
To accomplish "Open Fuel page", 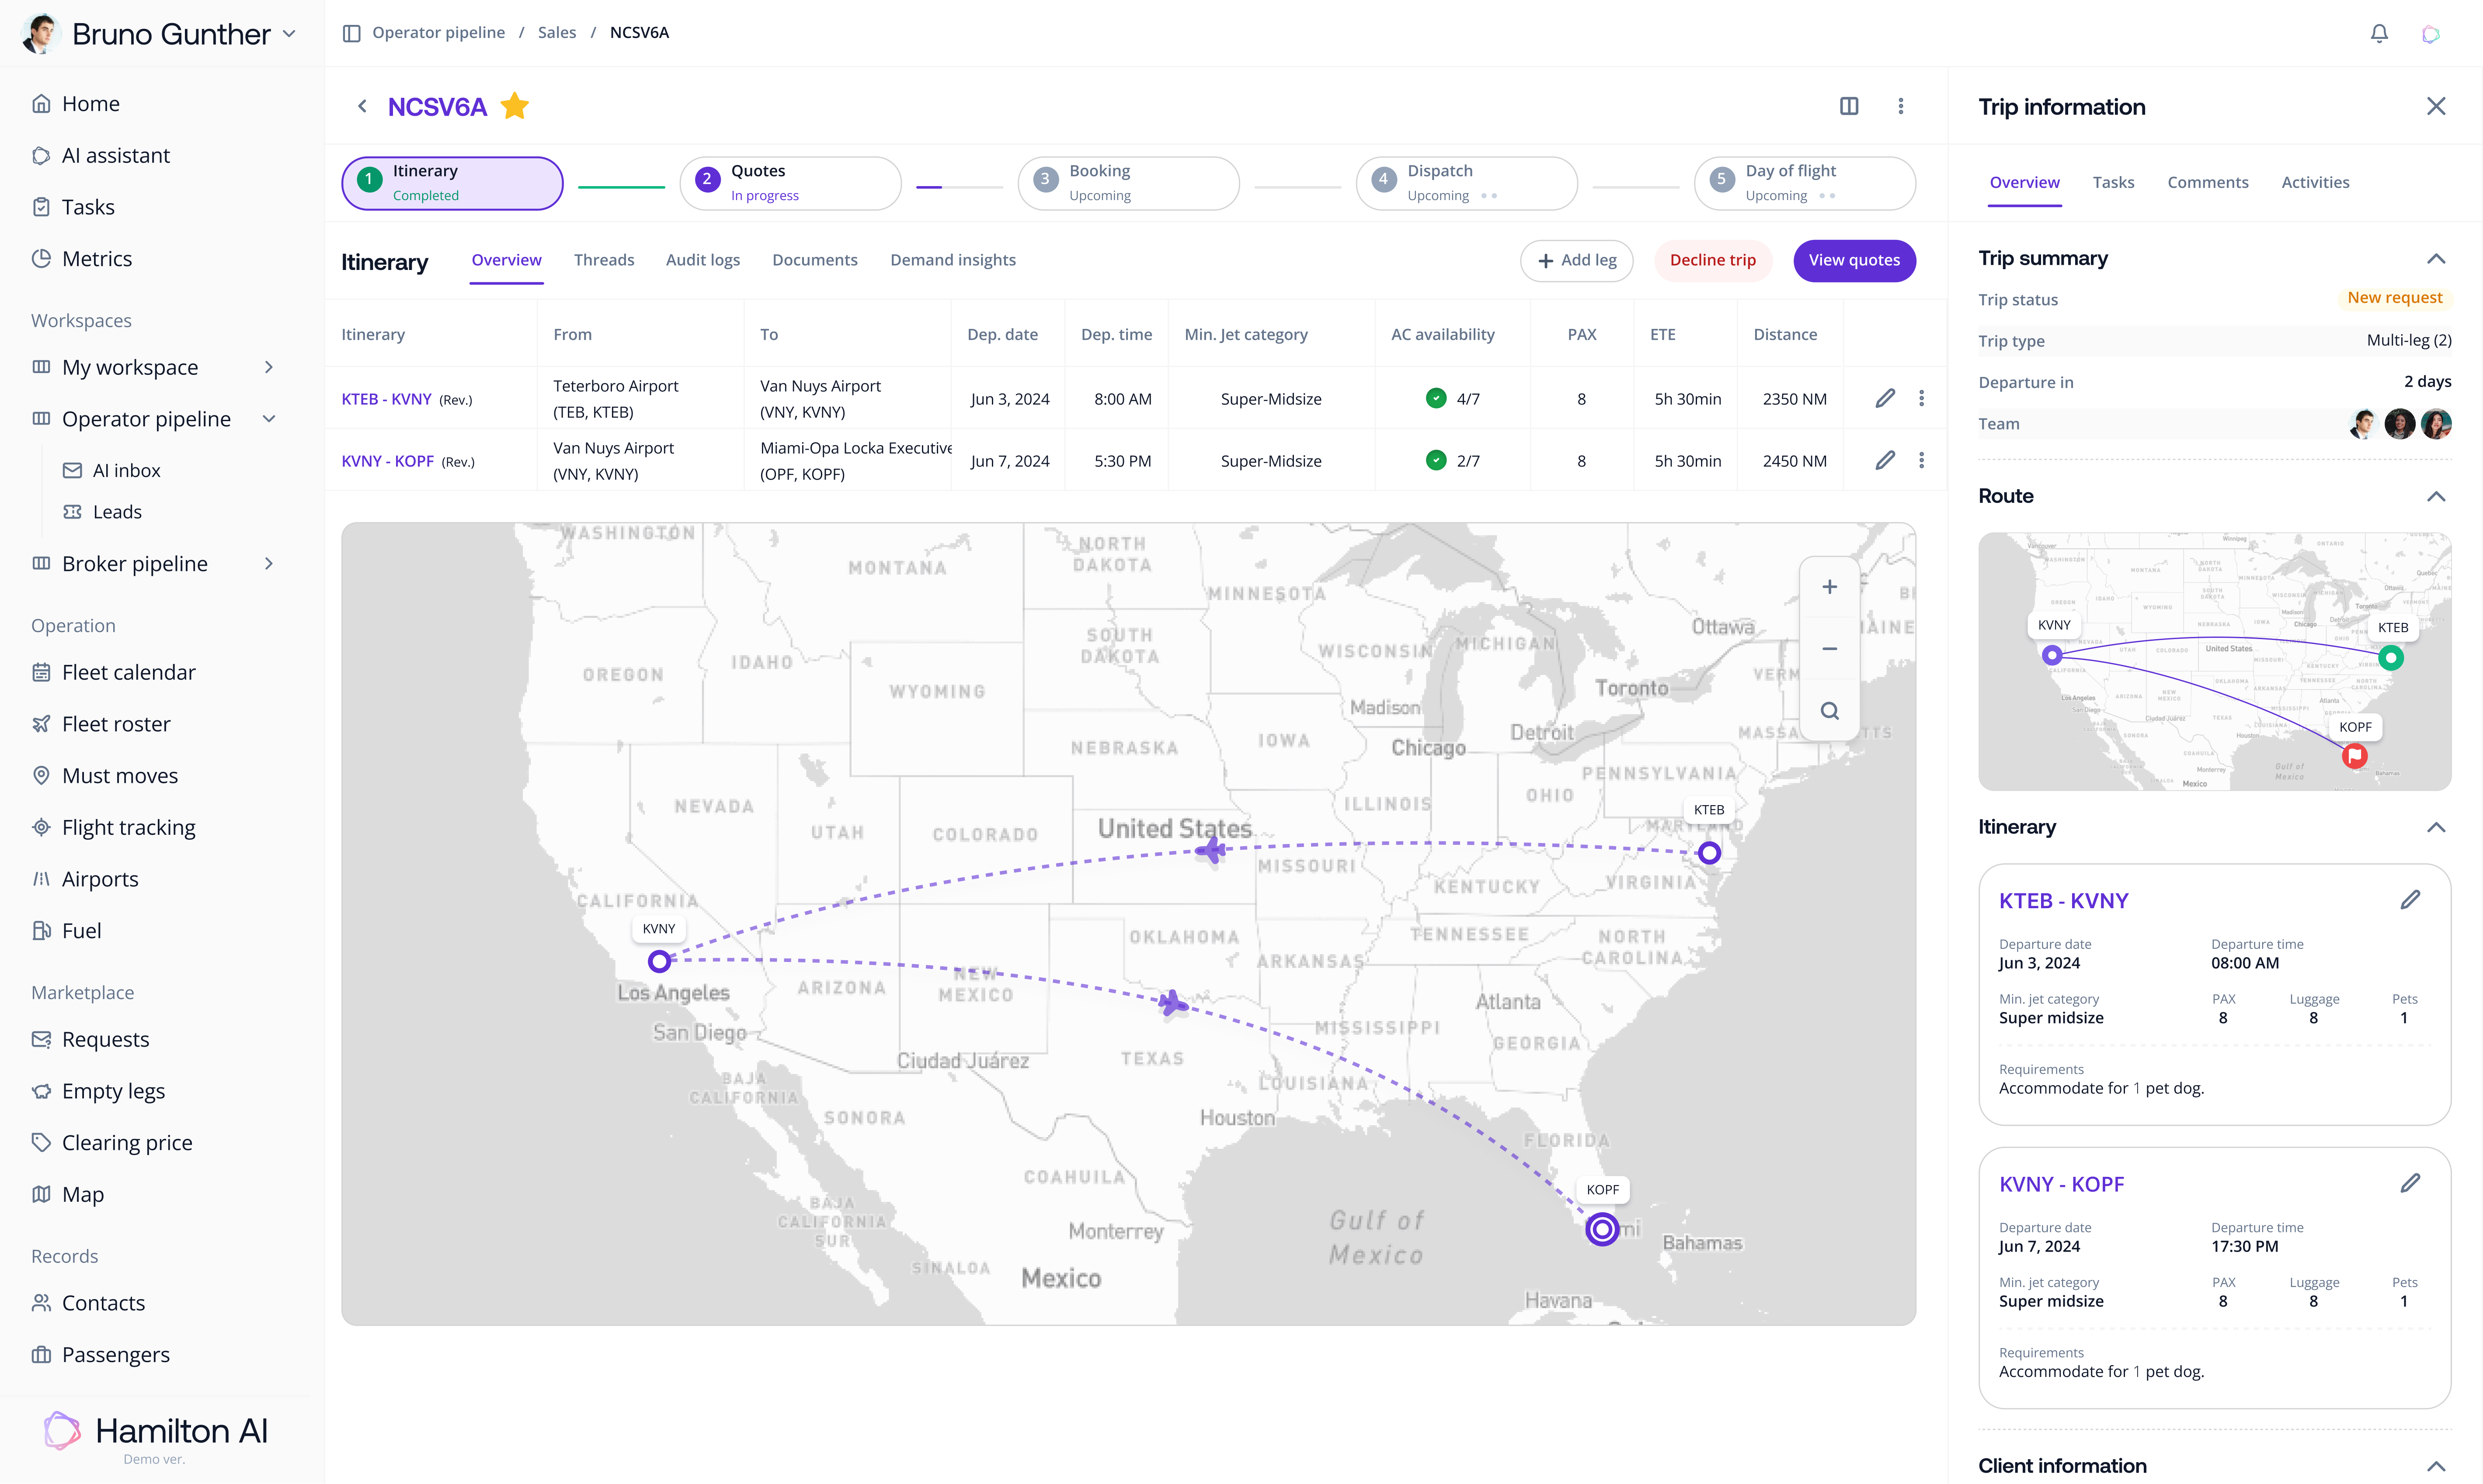I will (67, 931).
